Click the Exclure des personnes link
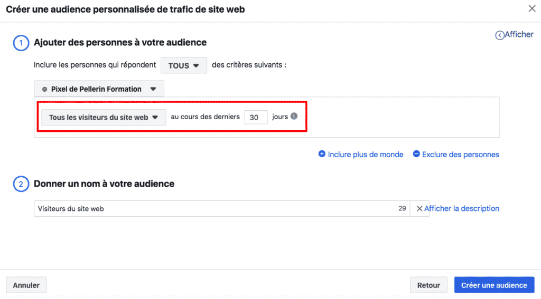This screenshot has width=541, height=299. point(460,155)
